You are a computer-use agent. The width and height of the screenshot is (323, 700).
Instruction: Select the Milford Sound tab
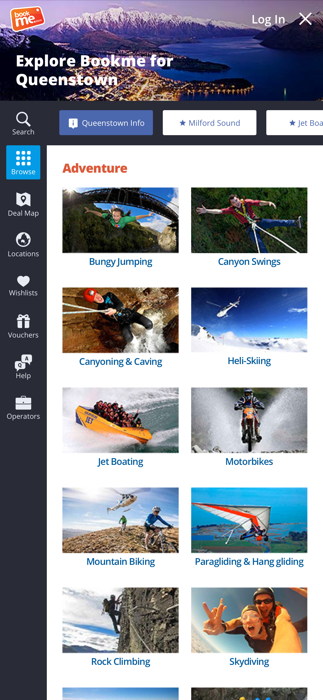click(x=210, y=123)
